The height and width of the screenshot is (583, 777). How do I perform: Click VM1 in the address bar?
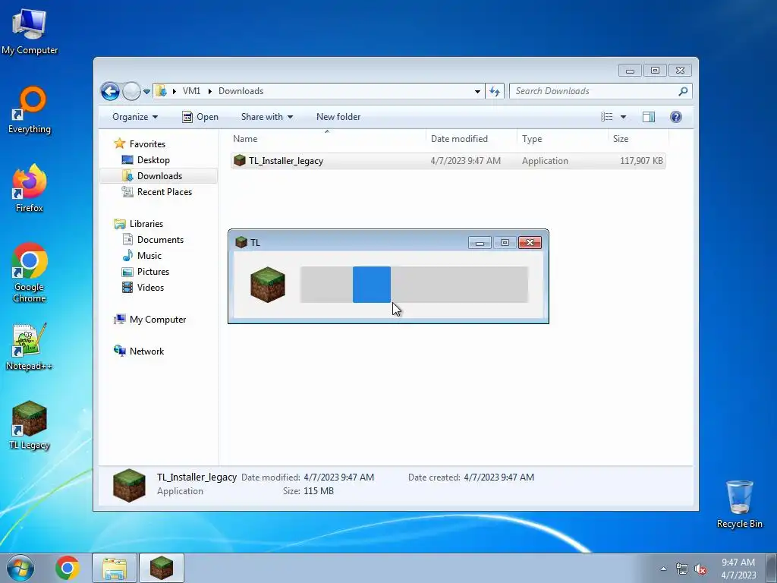tap(191, 91)
